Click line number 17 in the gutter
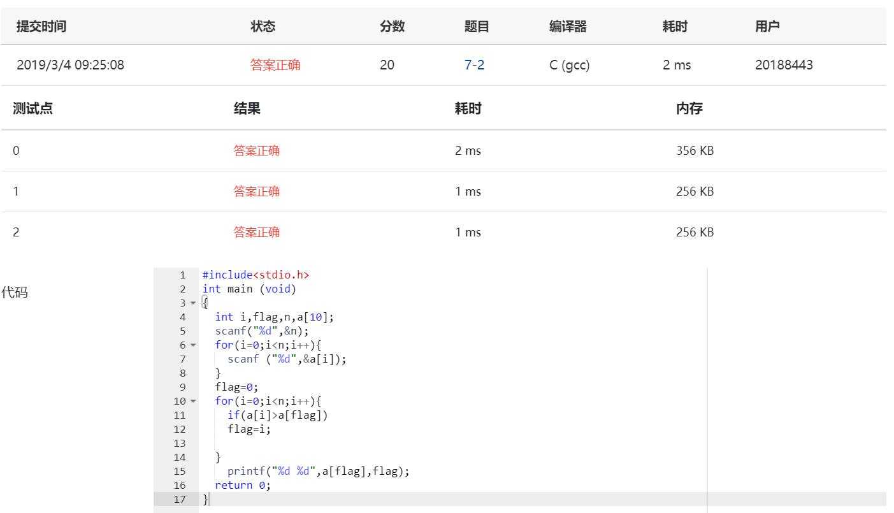The image size is (894, 513). tap(180, 499)
